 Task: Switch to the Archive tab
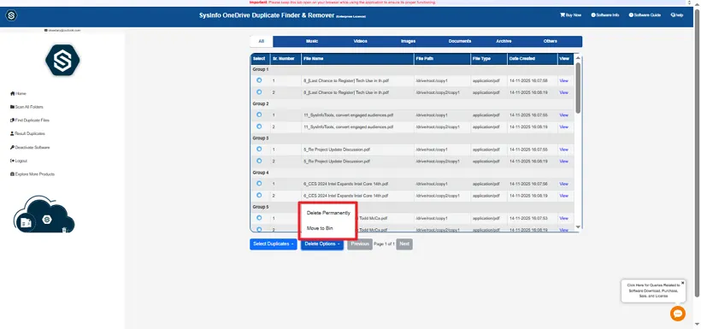[x=504, y=41]
